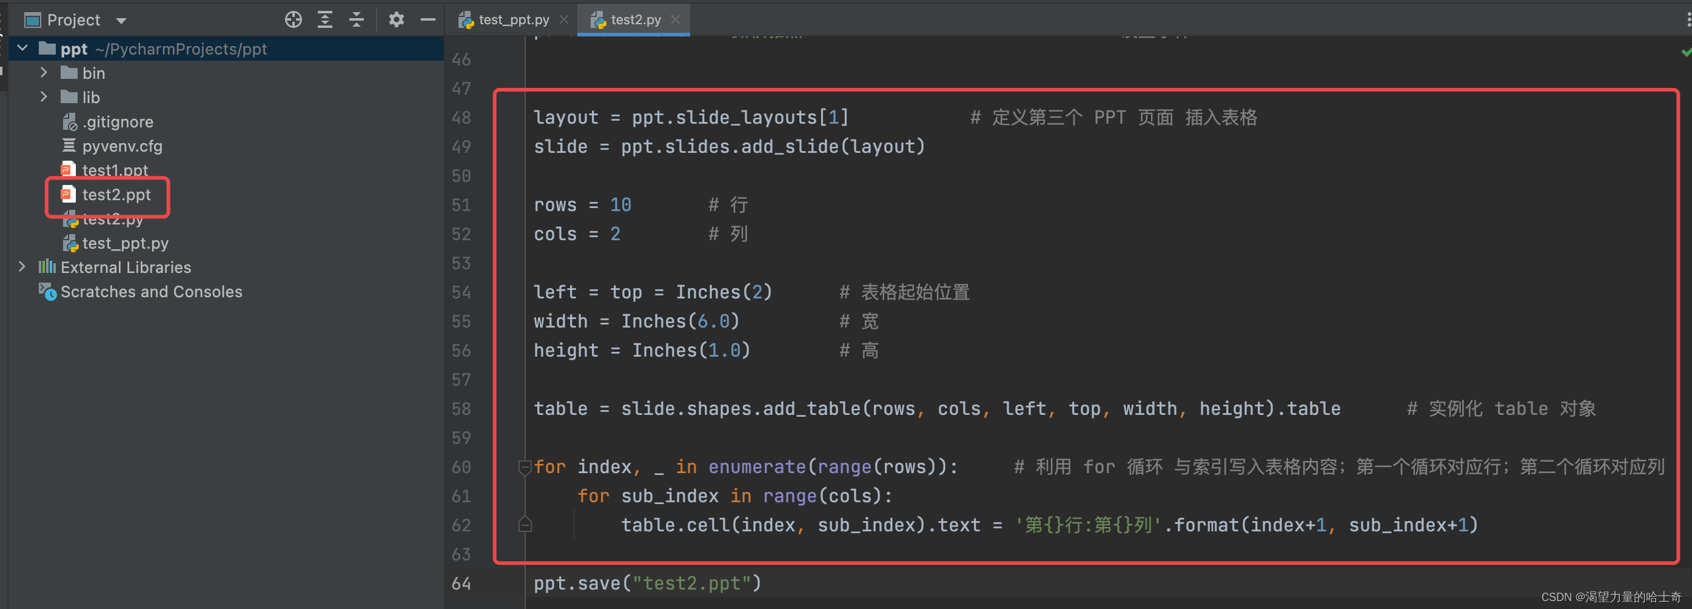Select the test2.ppt file

116,195
